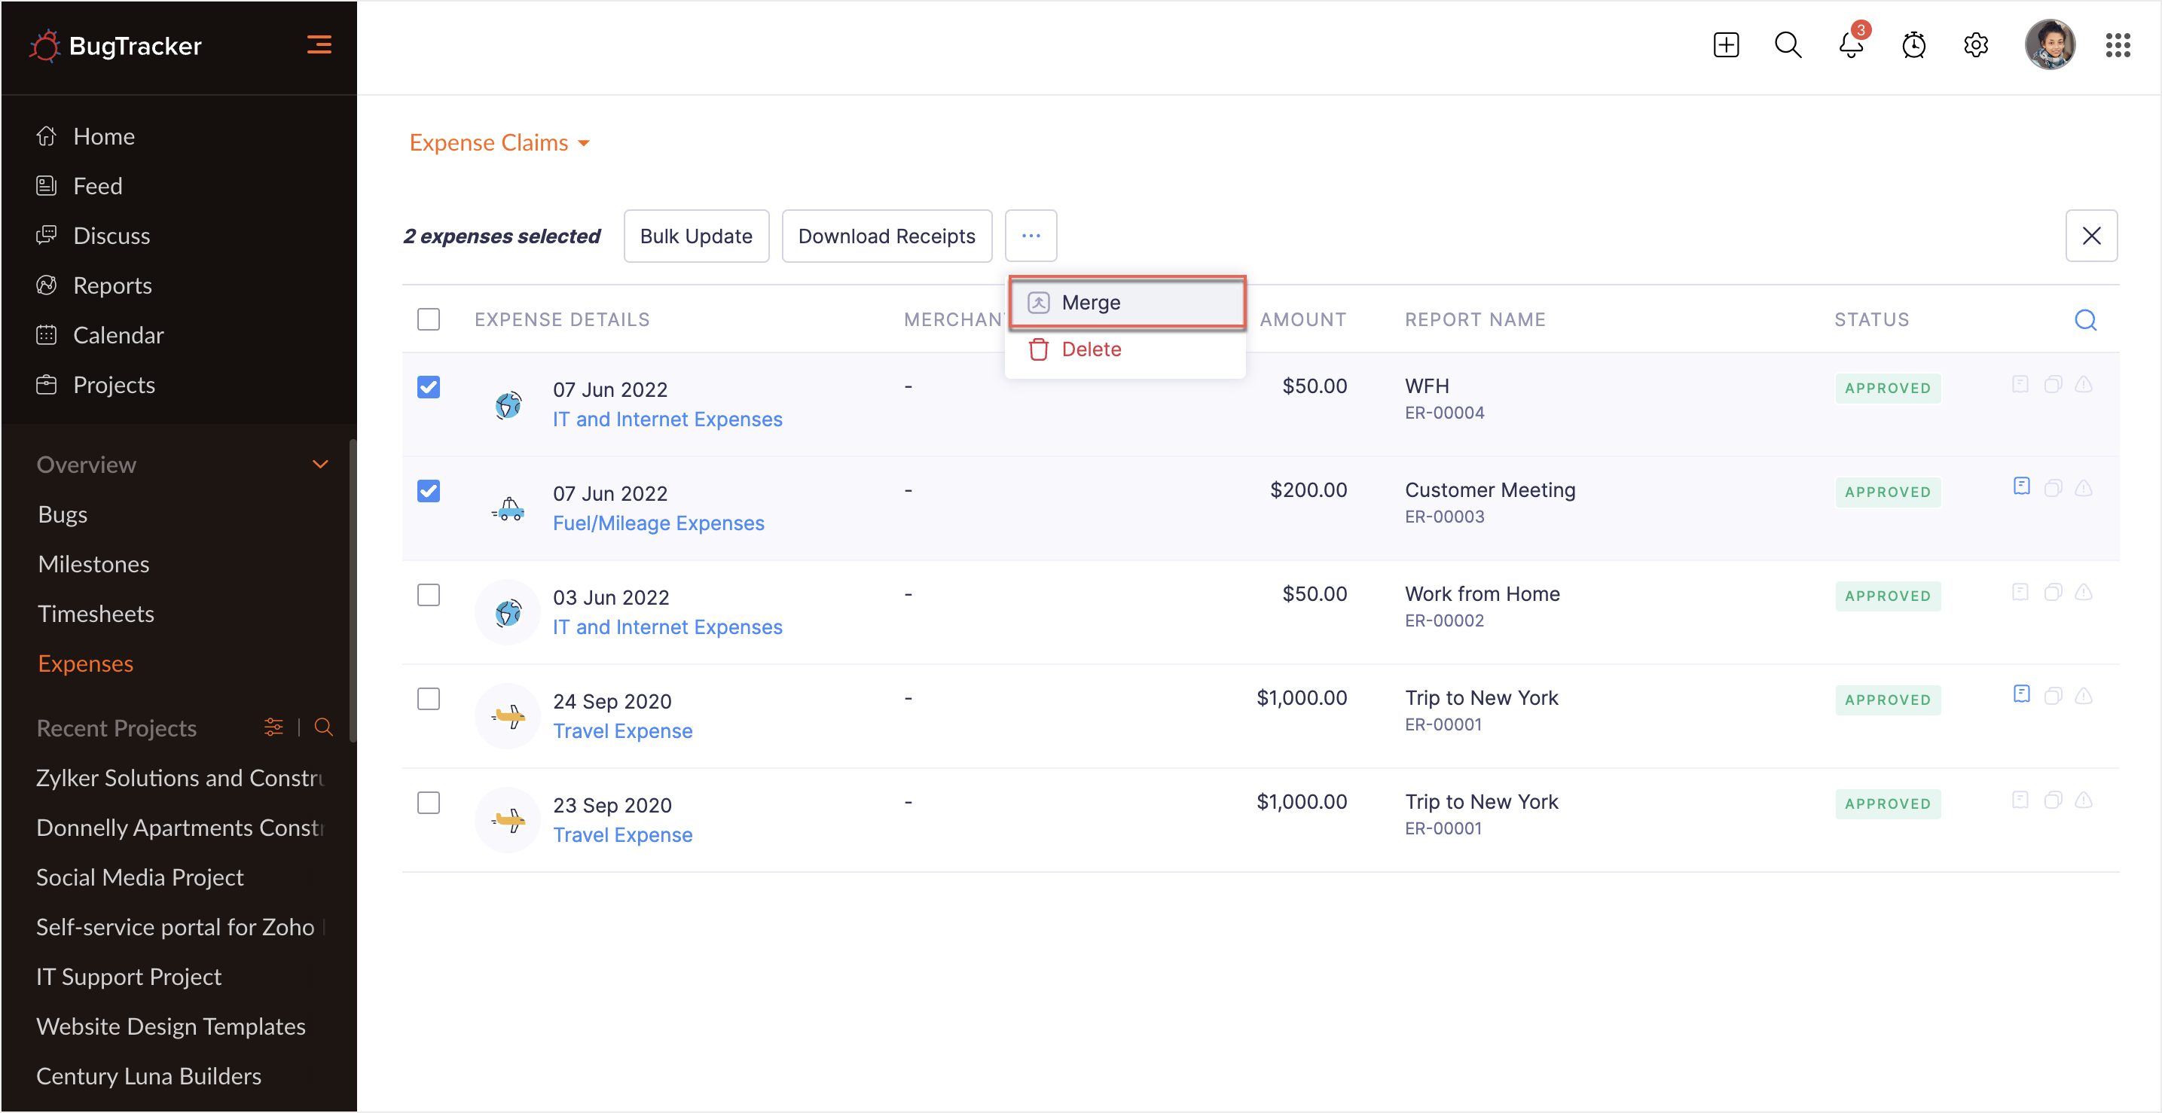This screenshot has height=1113, width=2162.
Task: Uncheck the WFH expense checkbox
Action: pos(428,388)
